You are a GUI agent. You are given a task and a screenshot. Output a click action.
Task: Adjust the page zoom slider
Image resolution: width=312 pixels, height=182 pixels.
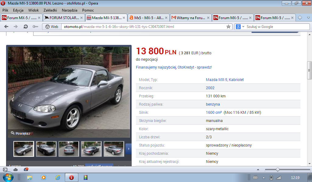278,170
